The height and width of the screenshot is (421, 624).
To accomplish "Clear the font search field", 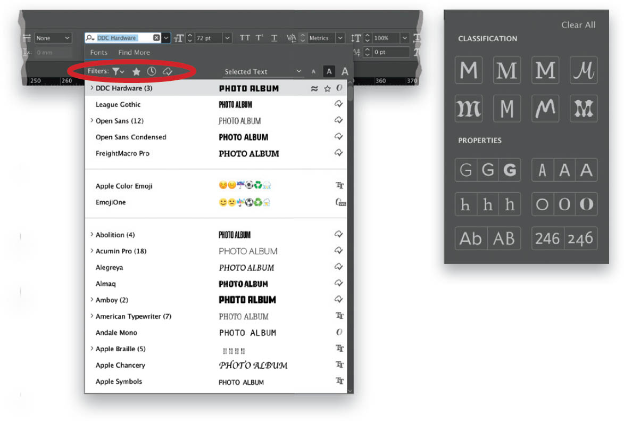I will pos(156,37).
